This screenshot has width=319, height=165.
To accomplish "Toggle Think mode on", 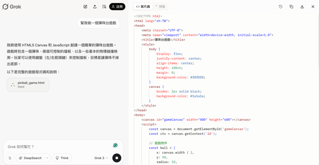I will pyautogui.click(x=62, y=158).
